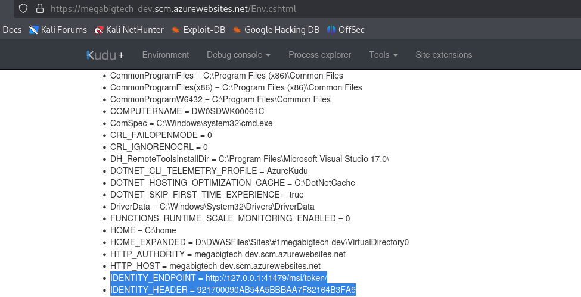The width and height of the screenshot is (581, 297).
Task: Open the Kali NetHunter bookmark icon
Action: pos(98,30)
